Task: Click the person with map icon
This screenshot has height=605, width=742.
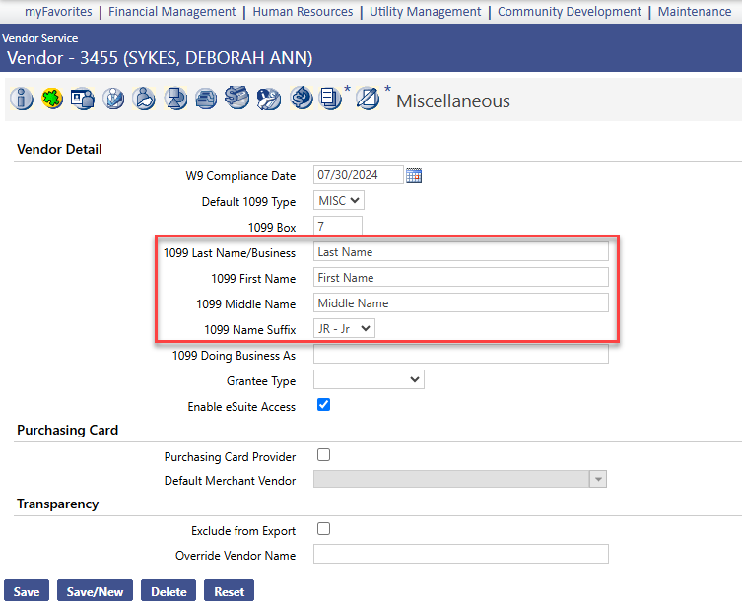Action: [x=144, y=99]
